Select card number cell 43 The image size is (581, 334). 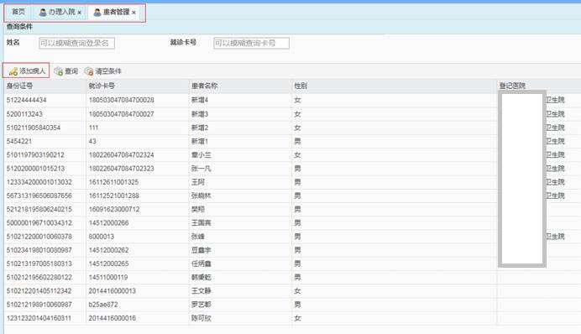pyautogui.click(x=92, y=142)
